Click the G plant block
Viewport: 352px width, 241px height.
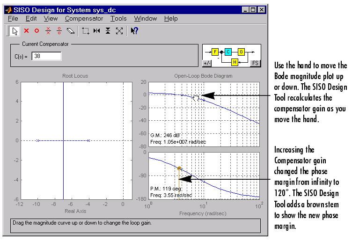tap(241, 52)
